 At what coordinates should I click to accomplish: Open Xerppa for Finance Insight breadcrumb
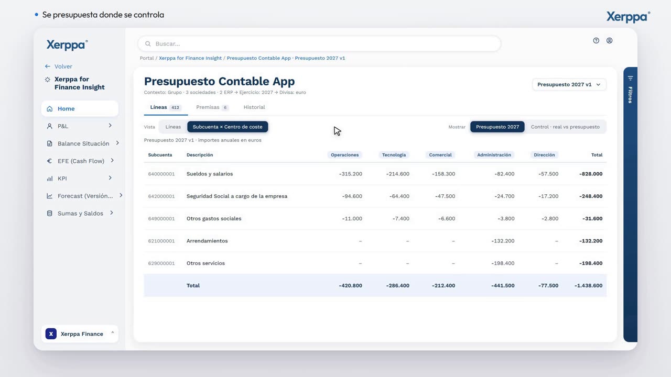tap(190, 58)
